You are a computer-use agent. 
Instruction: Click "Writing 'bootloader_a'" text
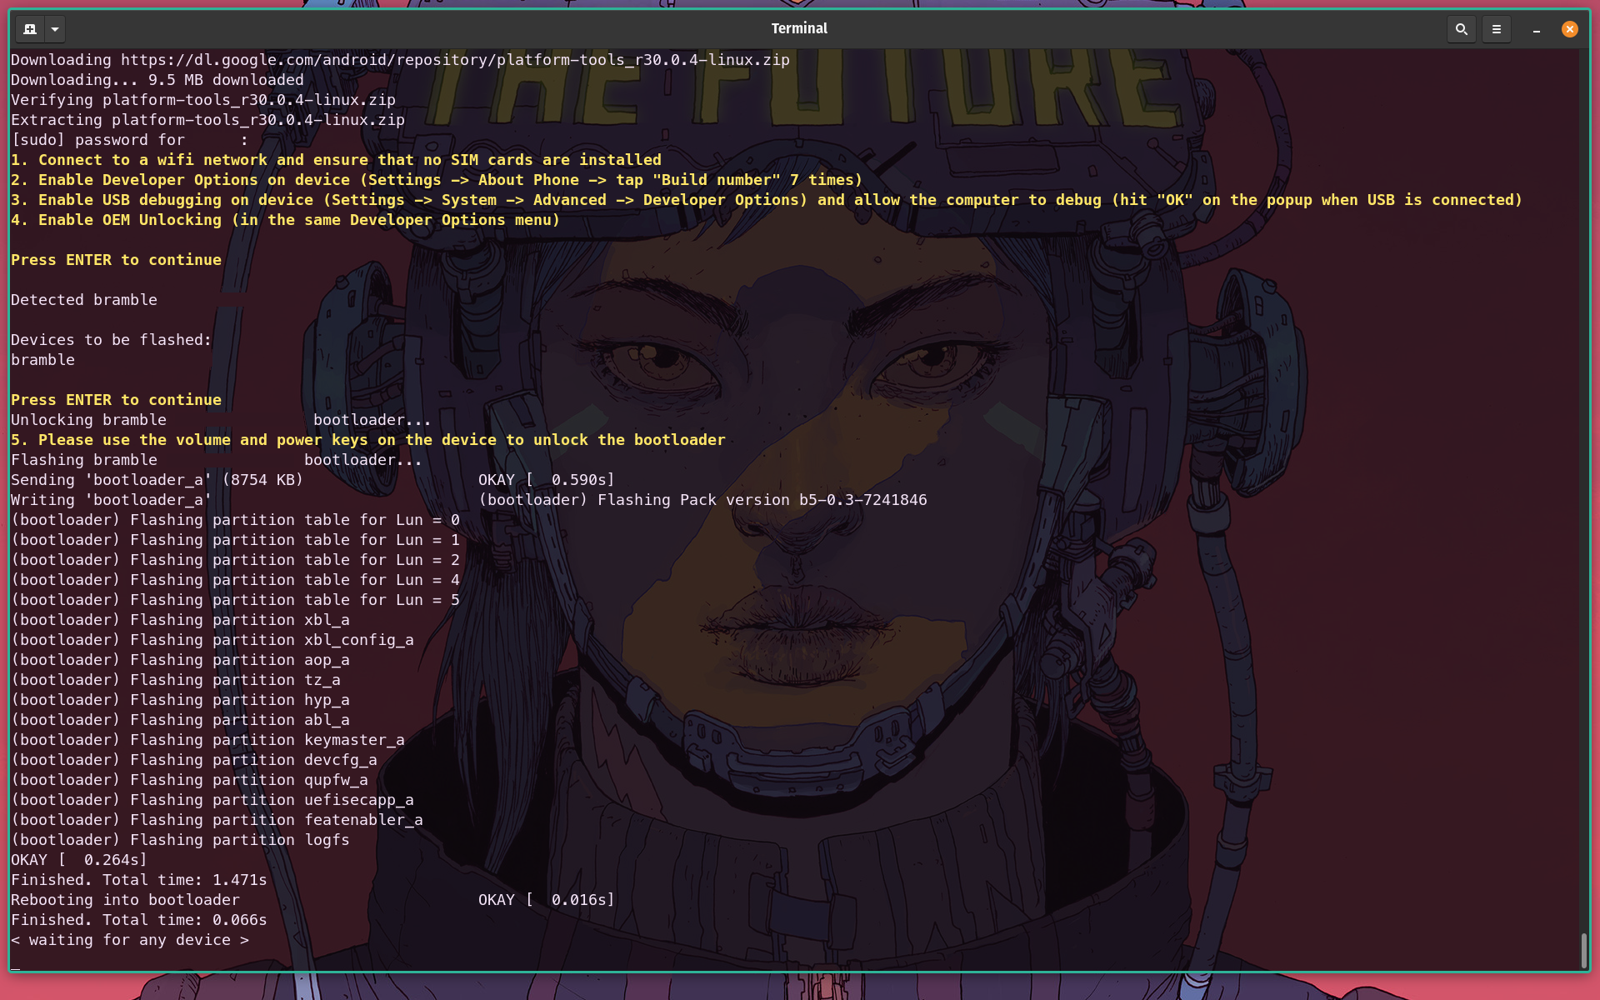(111, 500)
